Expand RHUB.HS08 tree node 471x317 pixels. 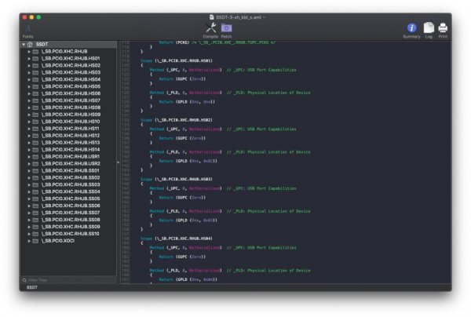point(29,107)
